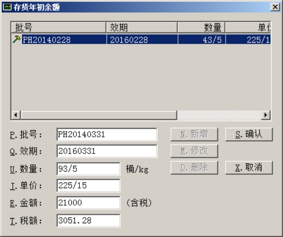Close the 存货年初余额 dialog

275,7
